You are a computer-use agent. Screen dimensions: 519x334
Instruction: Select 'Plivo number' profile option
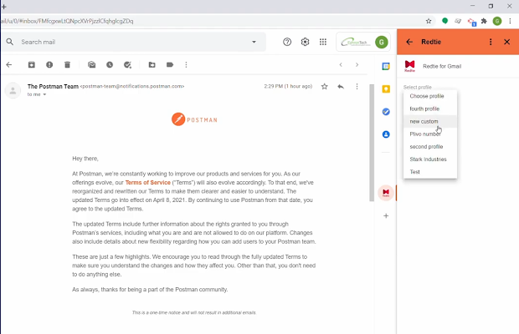tap(430, 134)
